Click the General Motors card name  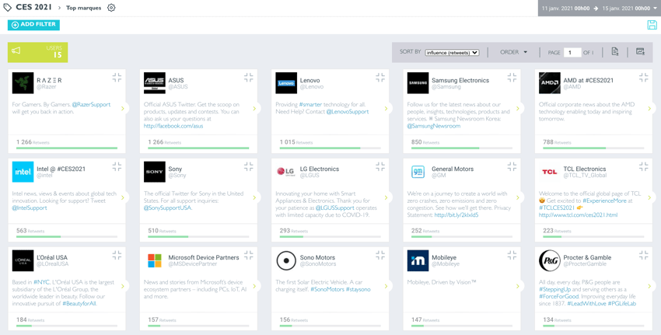[453, 169]
